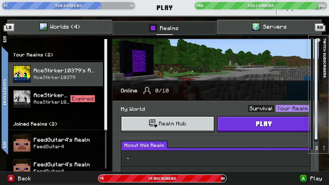Click the realm preview world image
Viewport: 329px width, 185px height.
click(x=211, y=69)
